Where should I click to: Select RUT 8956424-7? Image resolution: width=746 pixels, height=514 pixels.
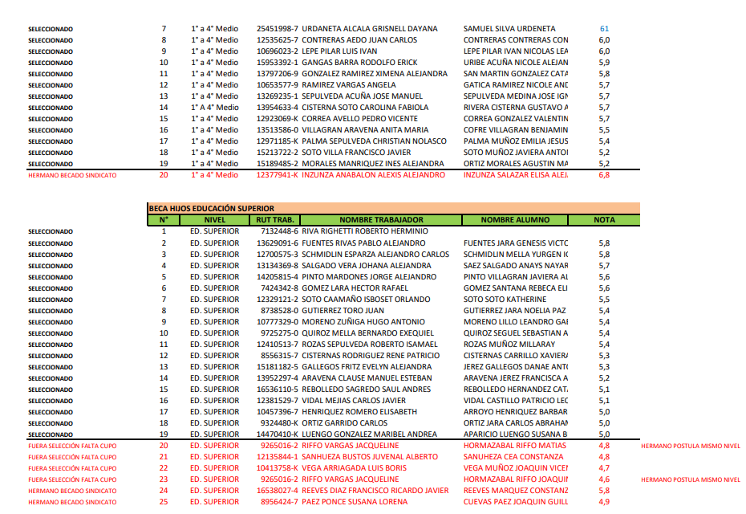coord(280,502)
